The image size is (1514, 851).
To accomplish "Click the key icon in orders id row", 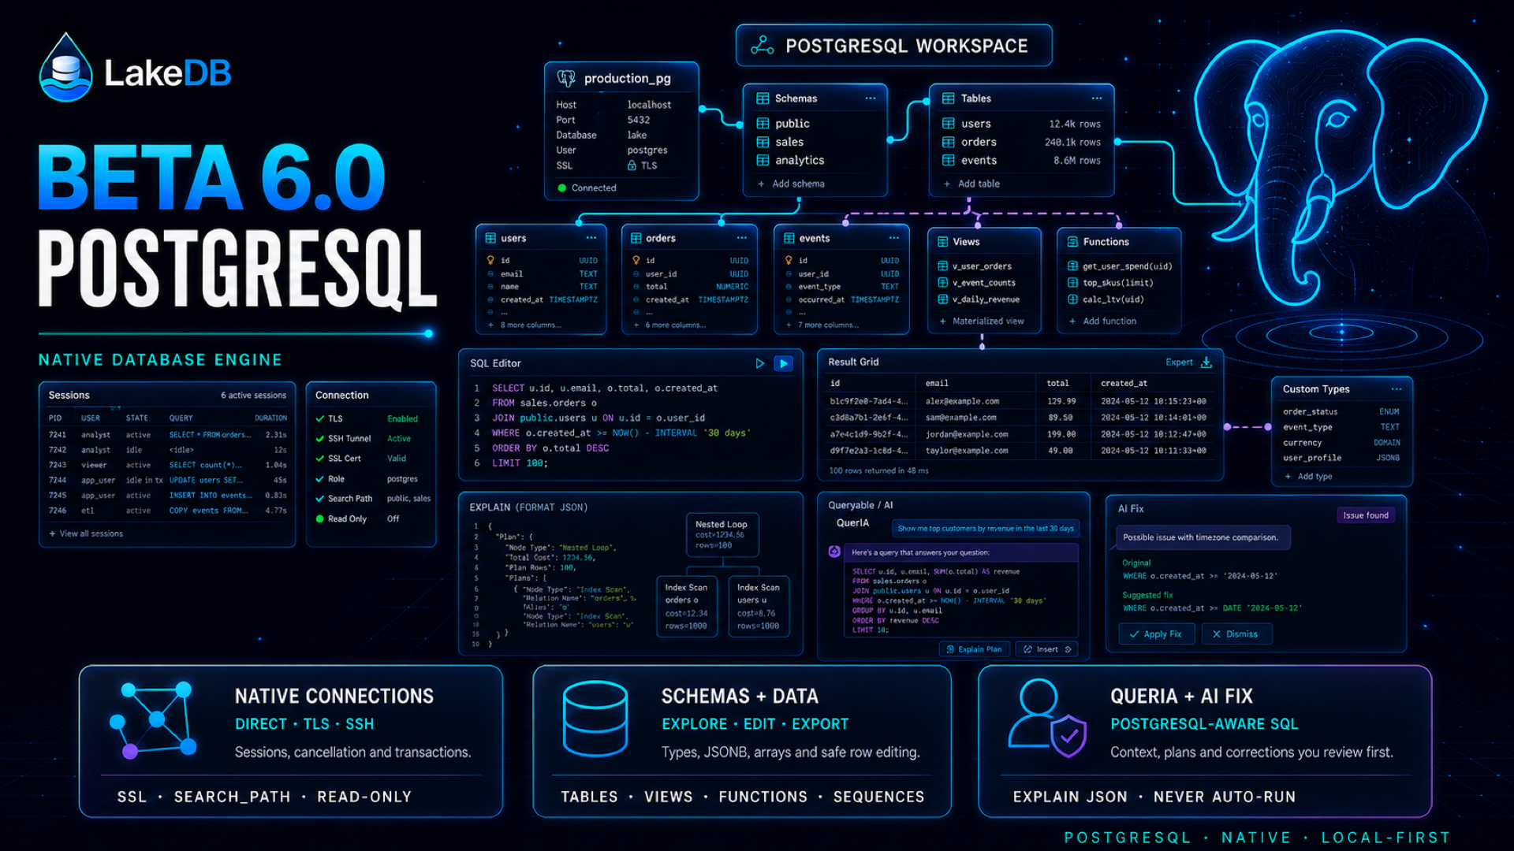I will coord(636,260).
